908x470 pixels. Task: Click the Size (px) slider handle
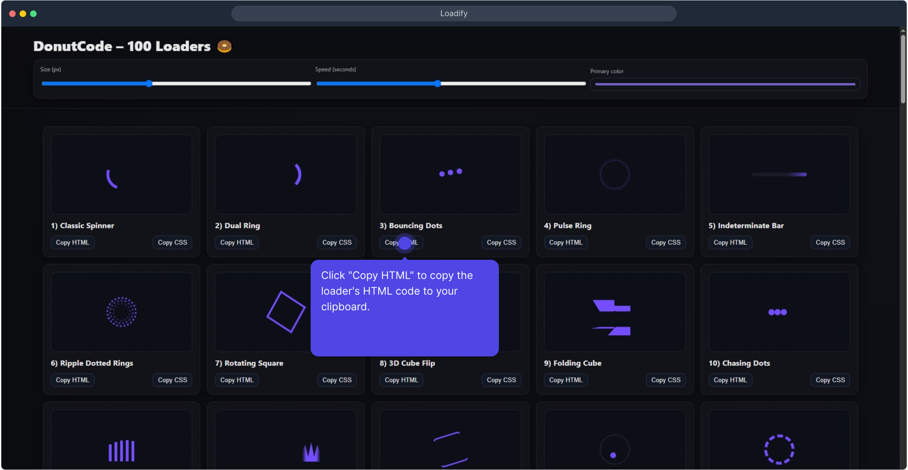pos(149,84)
